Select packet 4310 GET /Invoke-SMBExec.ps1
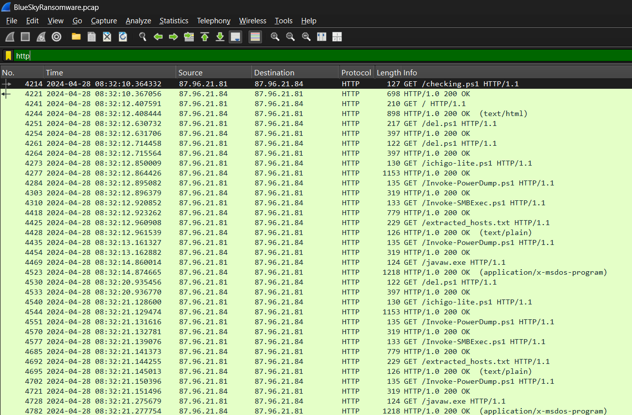The height and width of the screenshot is (415, 632). pyautogui.click(x=316, y=203)
